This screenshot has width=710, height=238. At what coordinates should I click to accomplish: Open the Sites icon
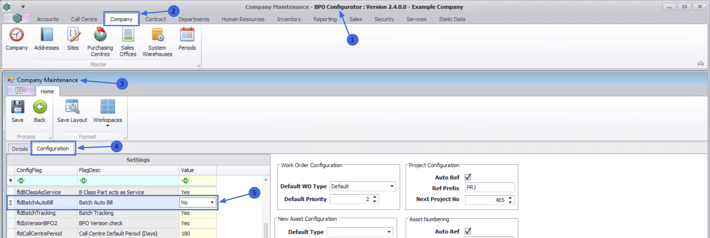(73, 35)
